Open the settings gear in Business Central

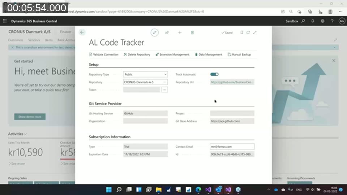[x=322, y=21]
